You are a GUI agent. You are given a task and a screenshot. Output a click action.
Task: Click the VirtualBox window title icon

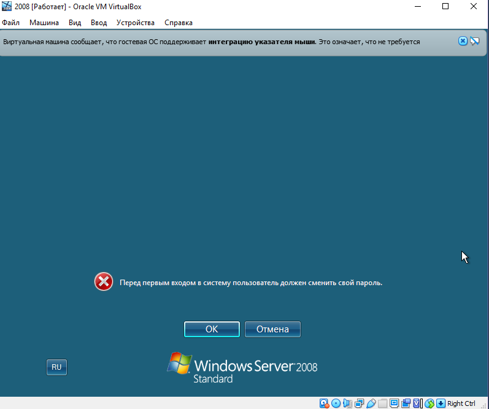(7, 6)
